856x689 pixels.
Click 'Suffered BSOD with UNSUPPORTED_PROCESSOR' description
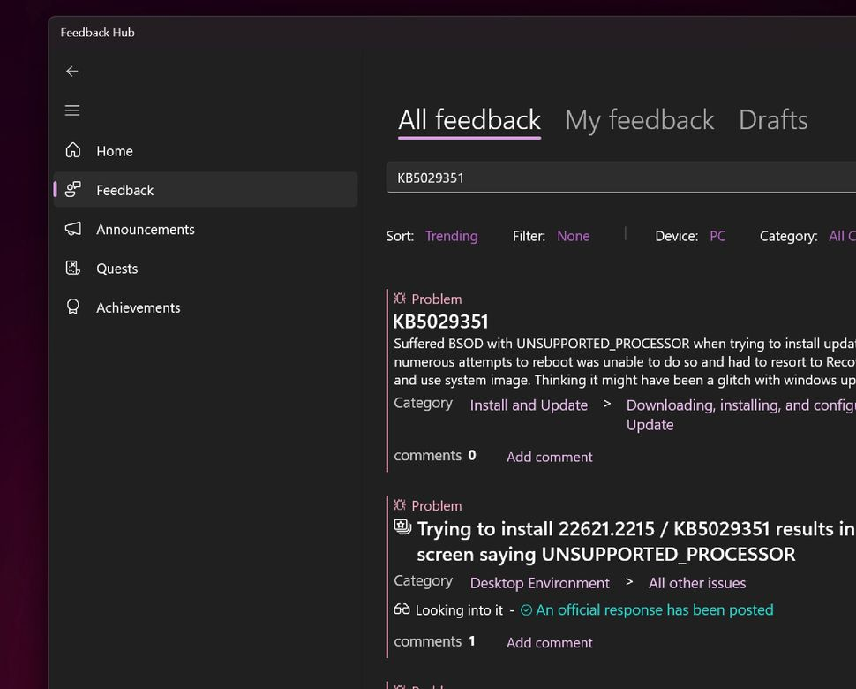[625, 361]
